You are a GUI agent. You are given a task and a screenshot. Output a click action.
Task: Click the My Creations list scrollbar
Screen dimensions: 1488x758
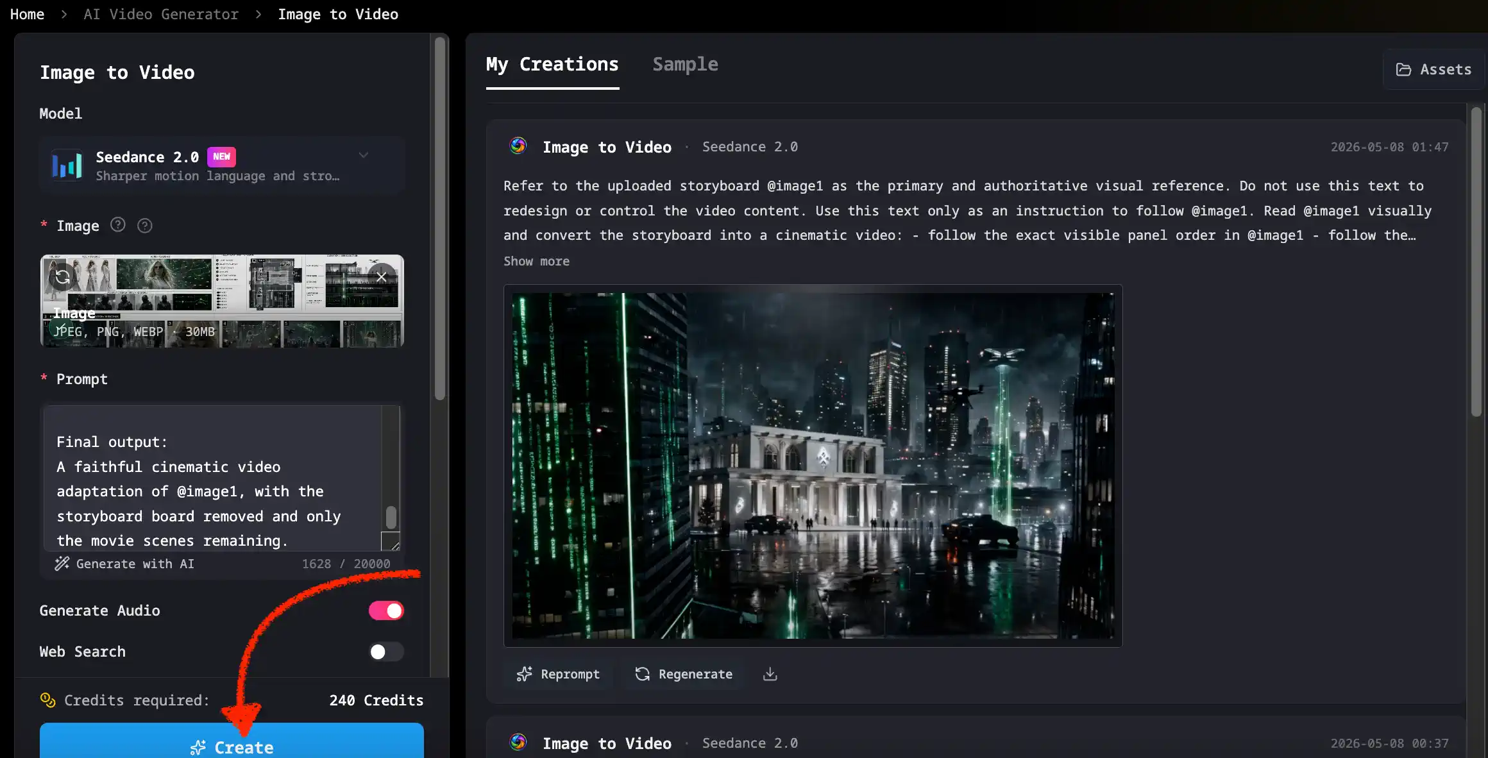point(1476,262)
